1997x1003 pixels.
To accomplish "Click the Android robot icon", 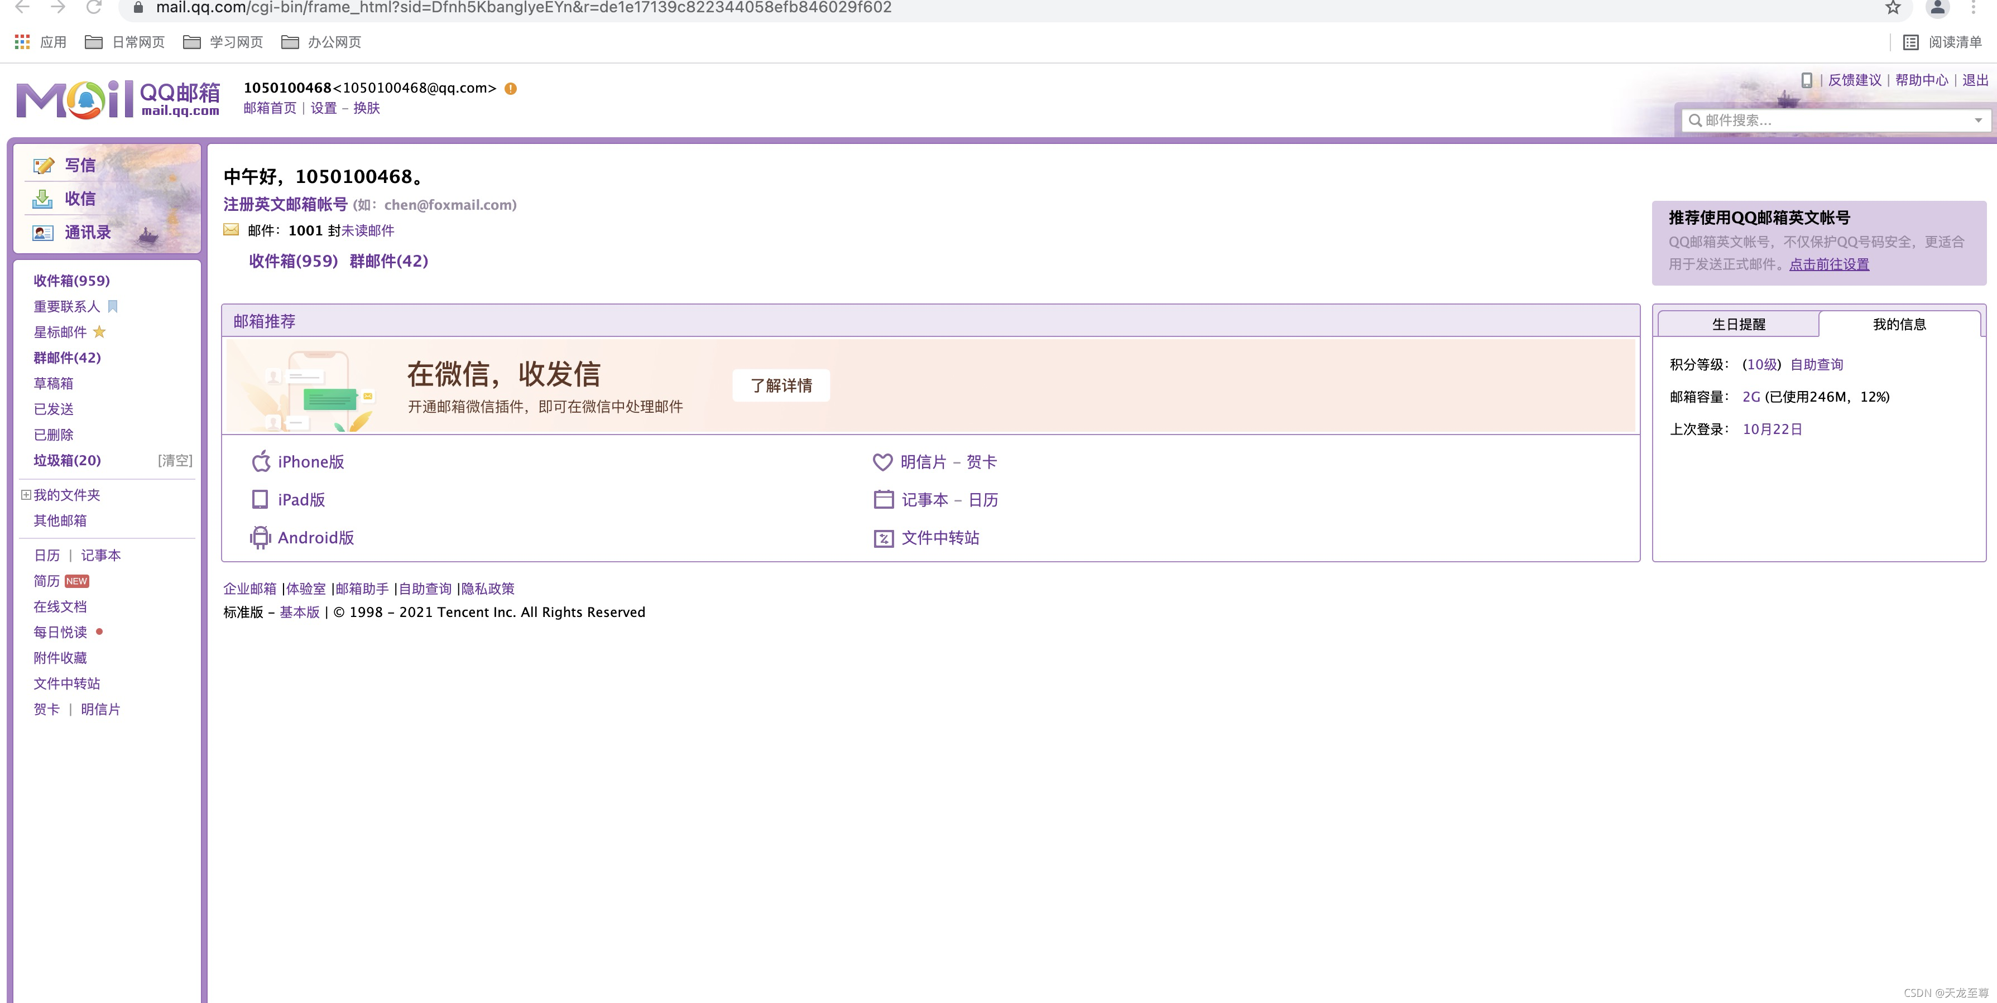I will coord(261,538).
